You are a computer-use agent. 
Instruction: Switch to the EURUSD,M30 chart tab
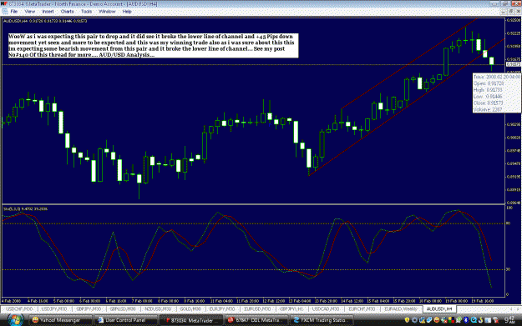click(x=257, y=309)
